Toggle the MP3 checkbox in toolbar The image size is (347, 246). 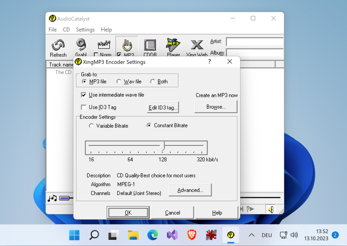coord(119,55)
